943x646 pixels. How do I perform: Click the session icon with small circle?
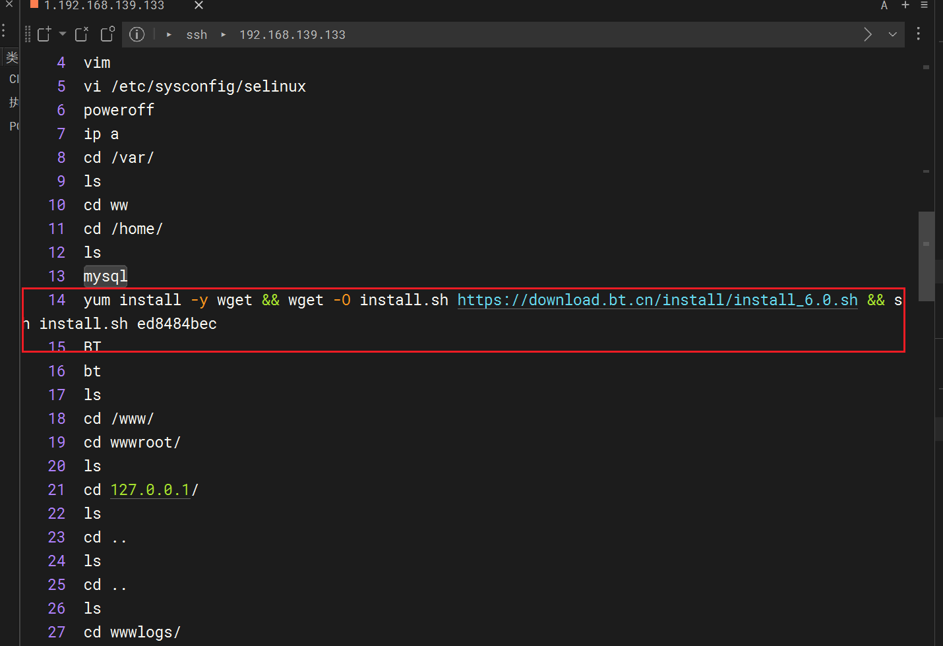click(107, 34)
